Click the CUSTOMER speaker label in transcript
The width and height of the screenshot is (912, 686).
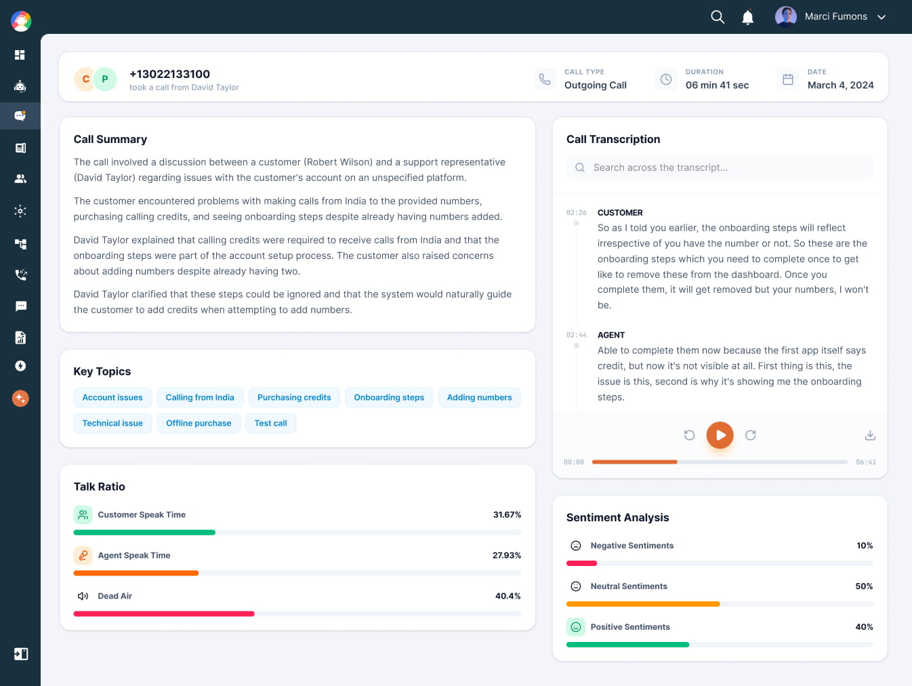620,213
